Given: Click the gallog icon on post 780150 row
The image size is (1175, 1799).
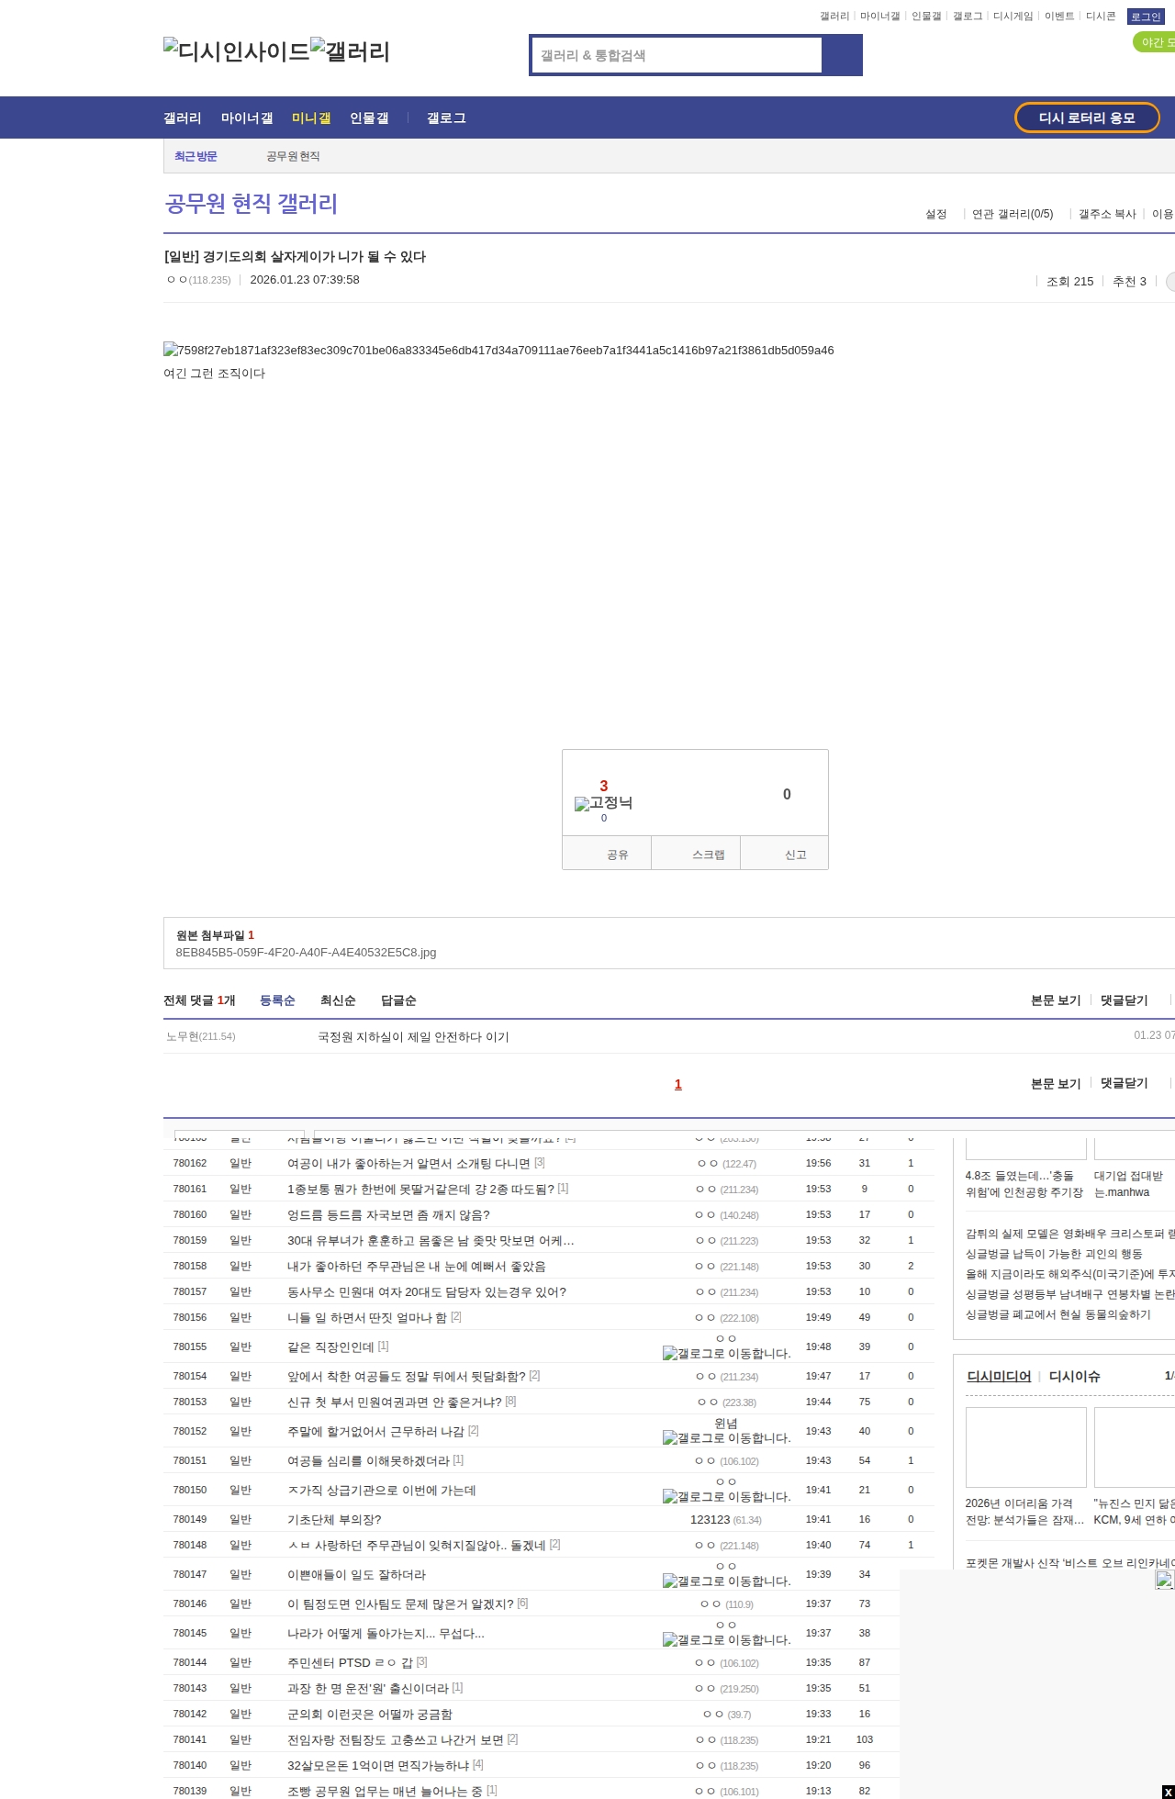Looking at the screenshot, I should click(726, 1496).
